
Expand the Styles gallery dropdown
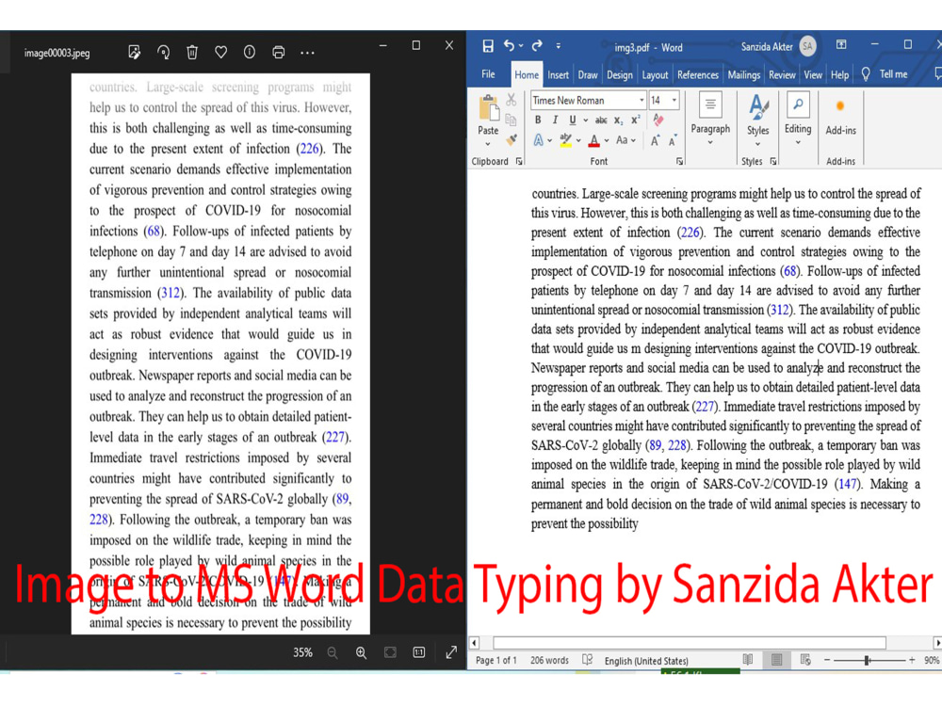pos(757,144)
